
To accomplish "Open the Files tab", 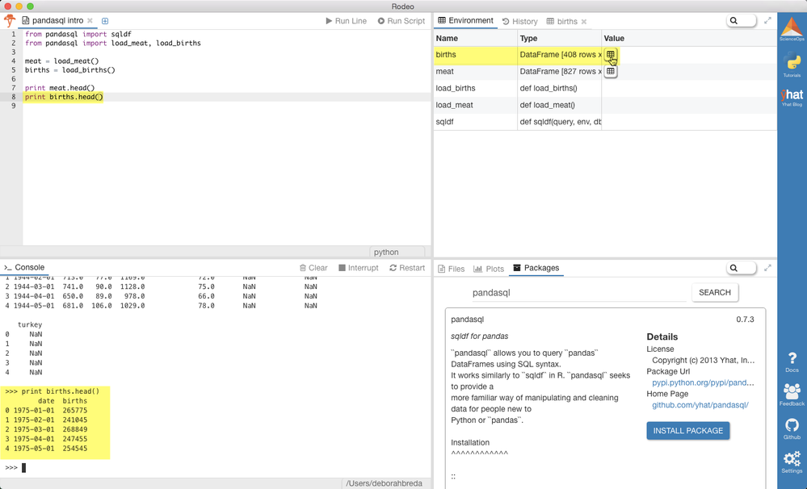I will point(451,269).
